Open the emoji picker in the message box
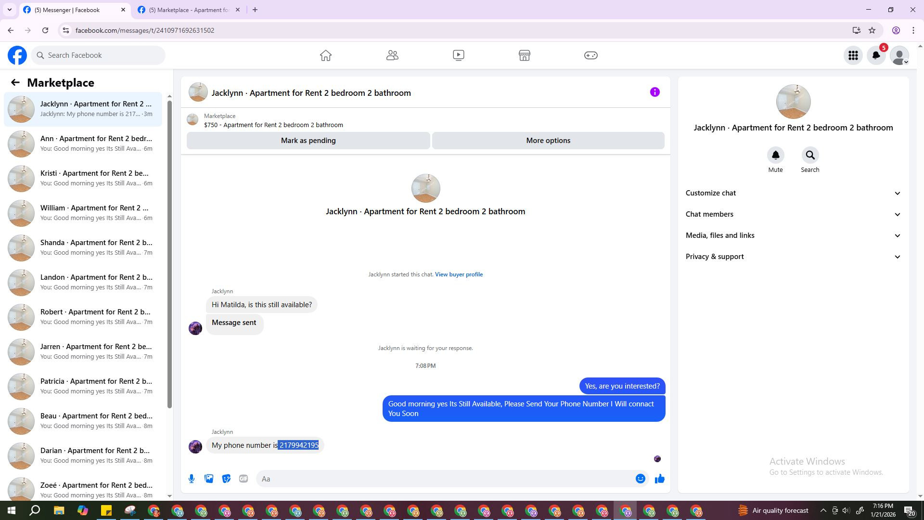 (640, 479)
